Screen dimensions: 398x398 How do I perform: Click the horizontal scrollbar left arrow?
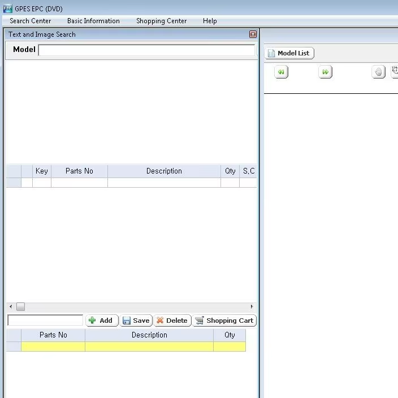pyautogui.click(x=11, y=306)
